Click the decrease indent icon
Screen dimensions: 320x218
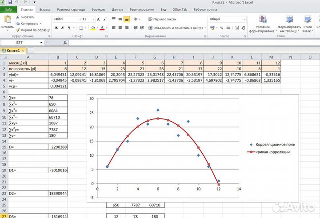[136, 28]
